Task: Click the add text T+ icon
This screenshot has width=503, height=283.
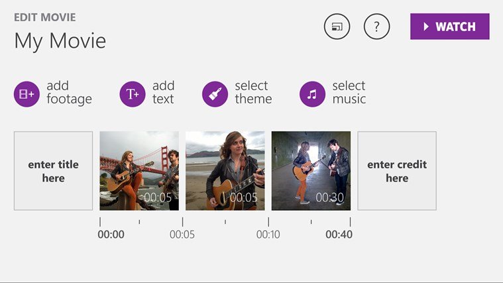Action: (x=133, y=93)
